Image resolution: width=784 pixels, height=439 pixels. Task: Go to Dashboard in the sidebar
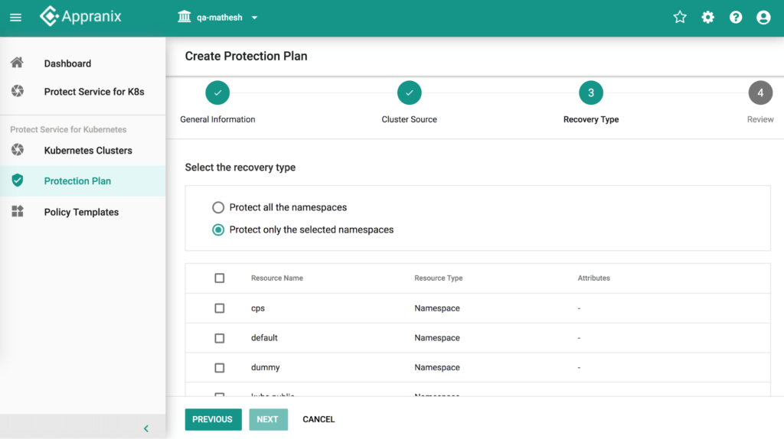coord(67,63)
